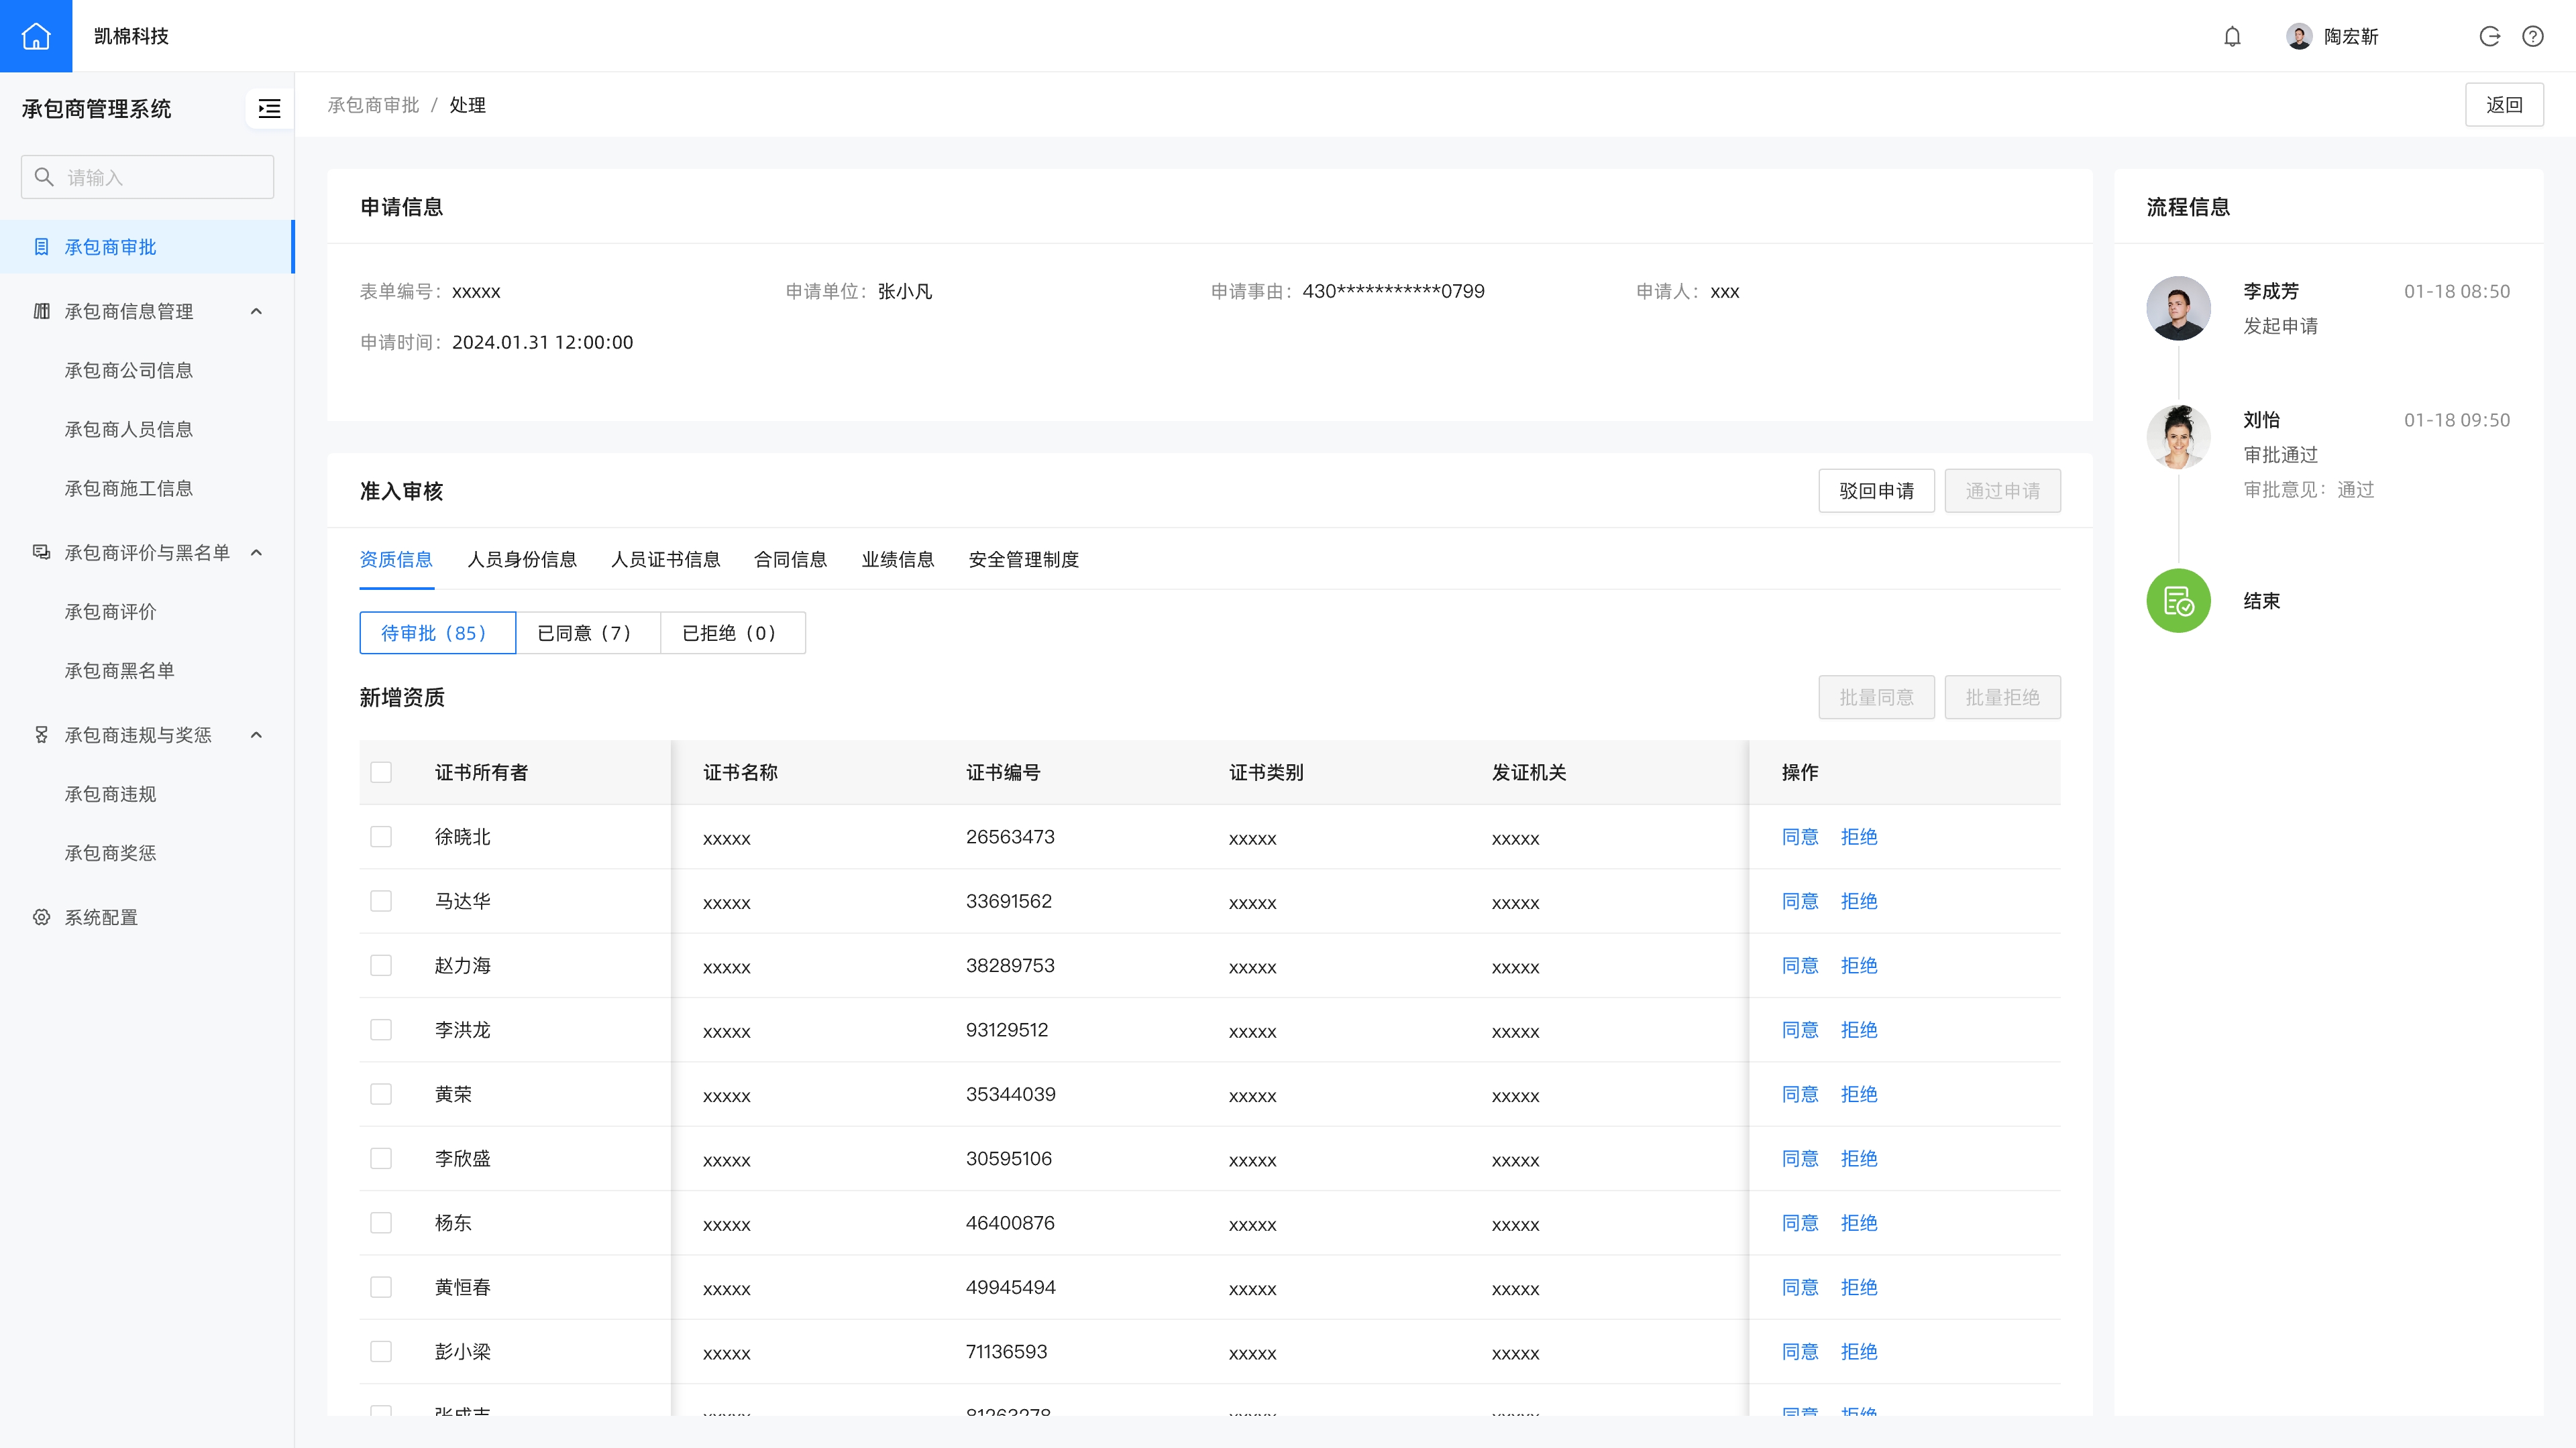Open 承包商奖惩 in sidebar
The height and width of the screenshot is (1448, 2576).
[x=111, y=853]
